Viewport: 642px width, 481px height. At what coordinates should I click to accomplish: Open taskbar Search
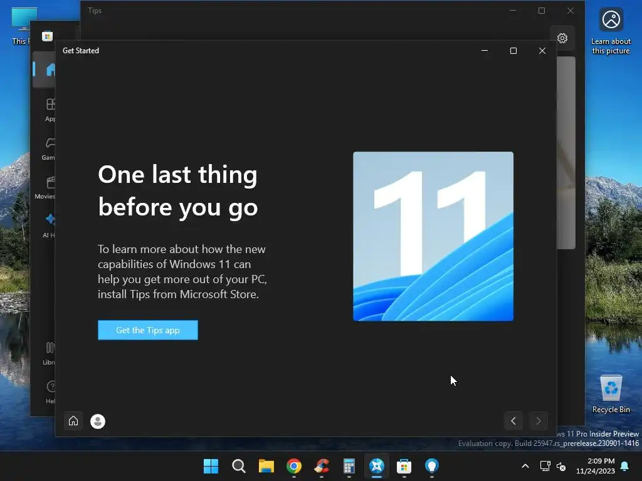[x=239, y=466]
